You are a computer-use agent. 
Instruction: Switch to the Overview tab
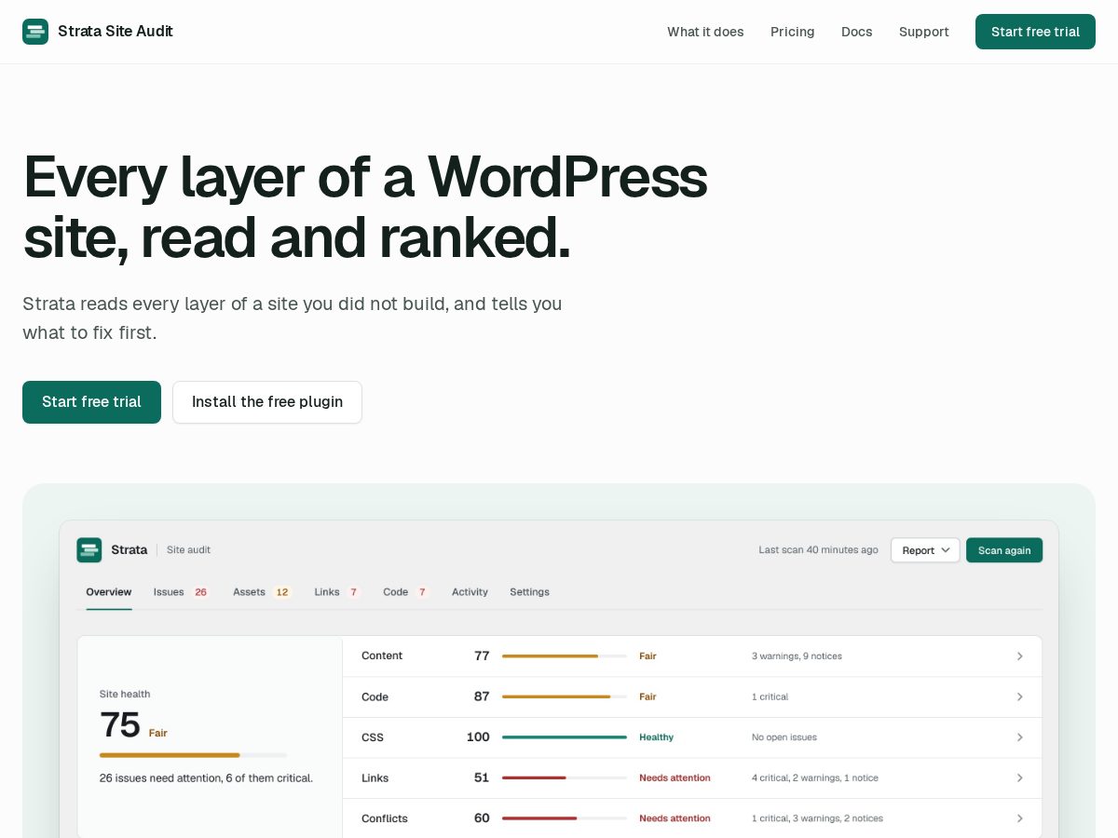[109, 592]
